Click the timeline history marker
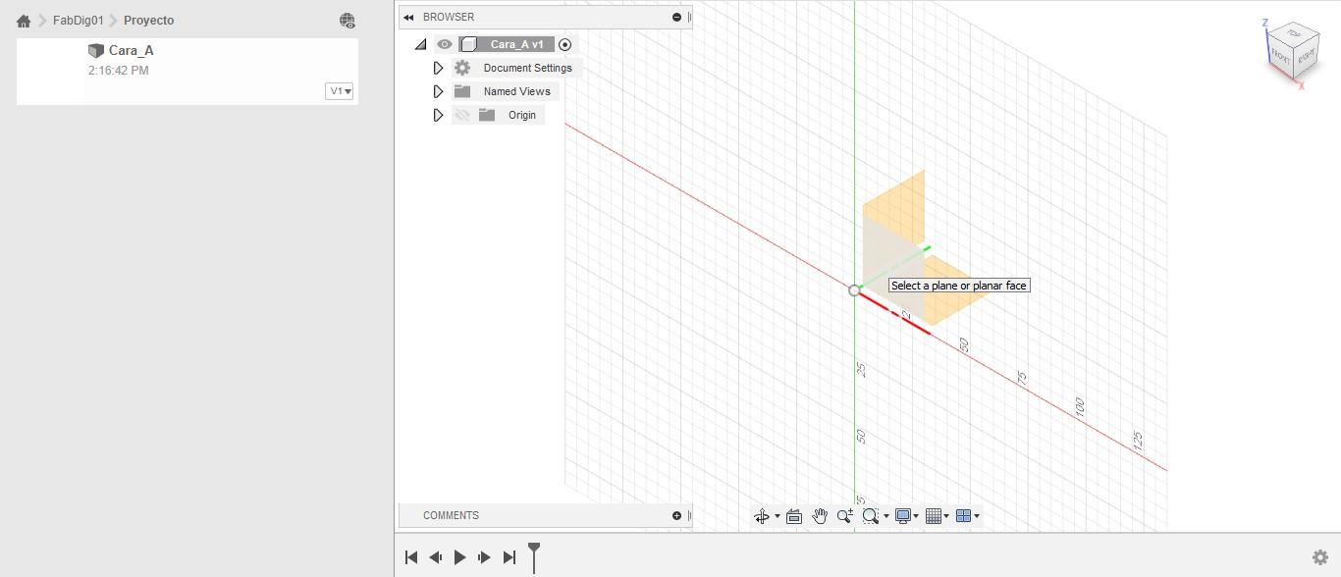The width and height of the screenshot is (1341, 577). pos(534,556)
